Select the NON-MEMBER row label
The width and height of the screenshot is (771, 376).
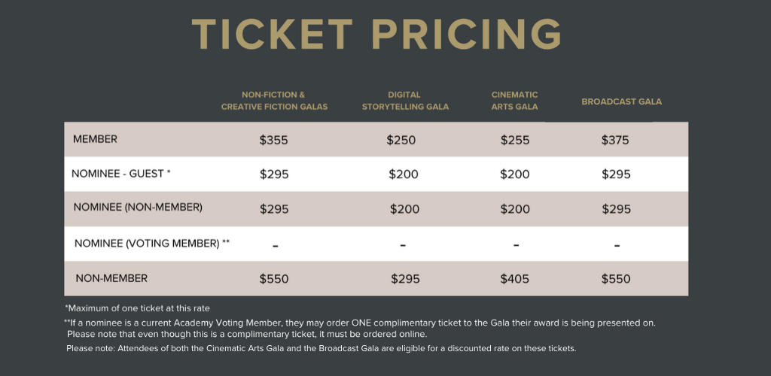pyautogui.click(x=111, y=278)
